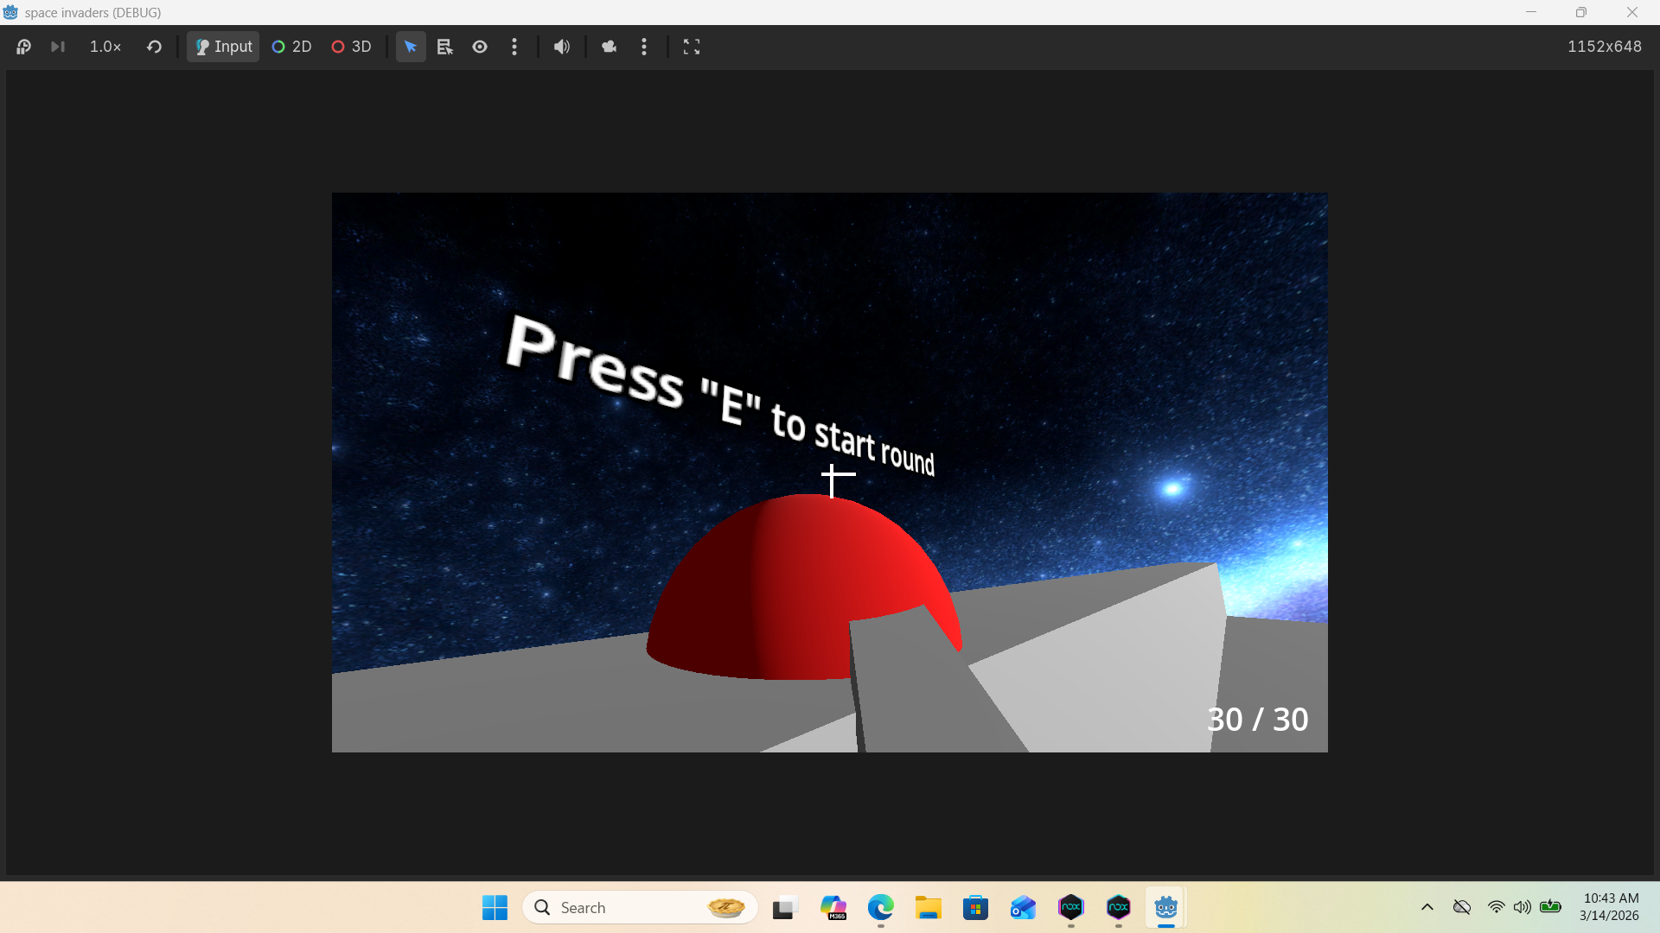The image size is (1660, 933).
Task: Click the suspend/pause game icon
Action: (23, 47)
